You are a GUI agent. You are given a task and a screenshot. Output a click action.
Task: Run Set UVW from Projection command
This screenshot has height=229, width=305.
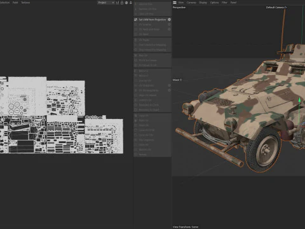[152, 20]
